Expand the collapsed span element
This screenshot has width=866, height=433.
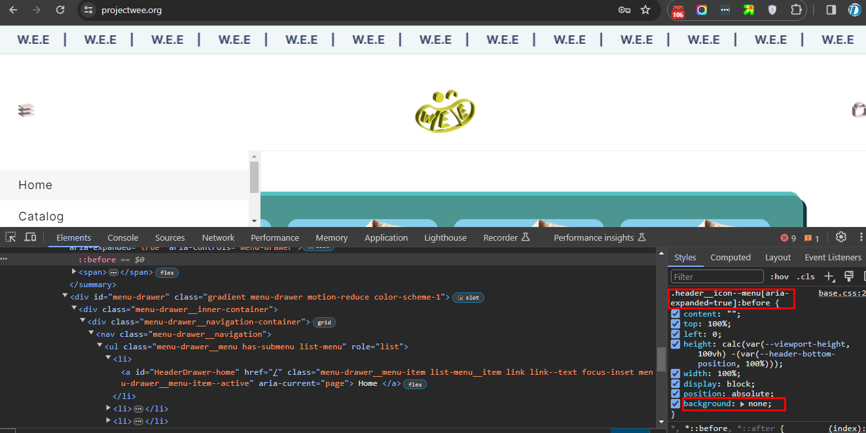point(74,271)
